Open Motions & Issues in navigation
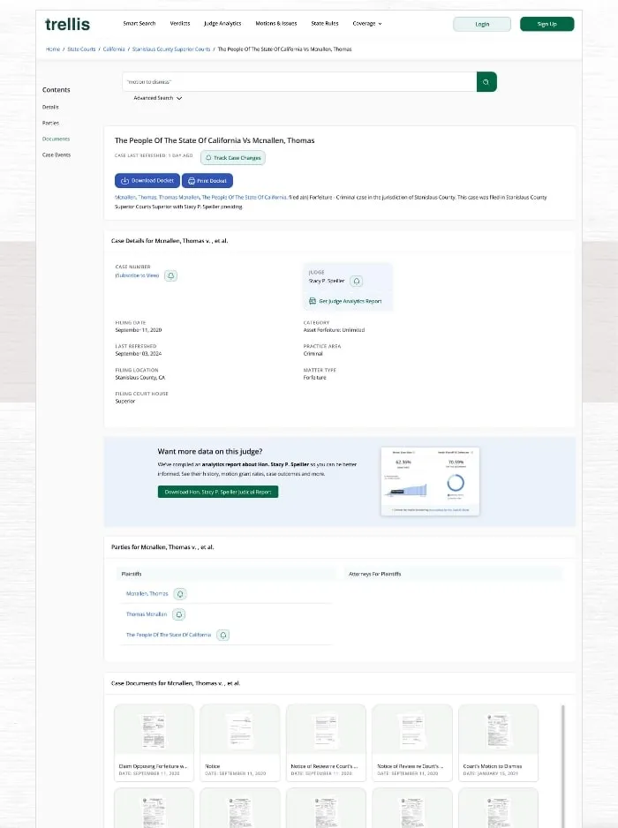618x828 pixels. coord(276,24)
